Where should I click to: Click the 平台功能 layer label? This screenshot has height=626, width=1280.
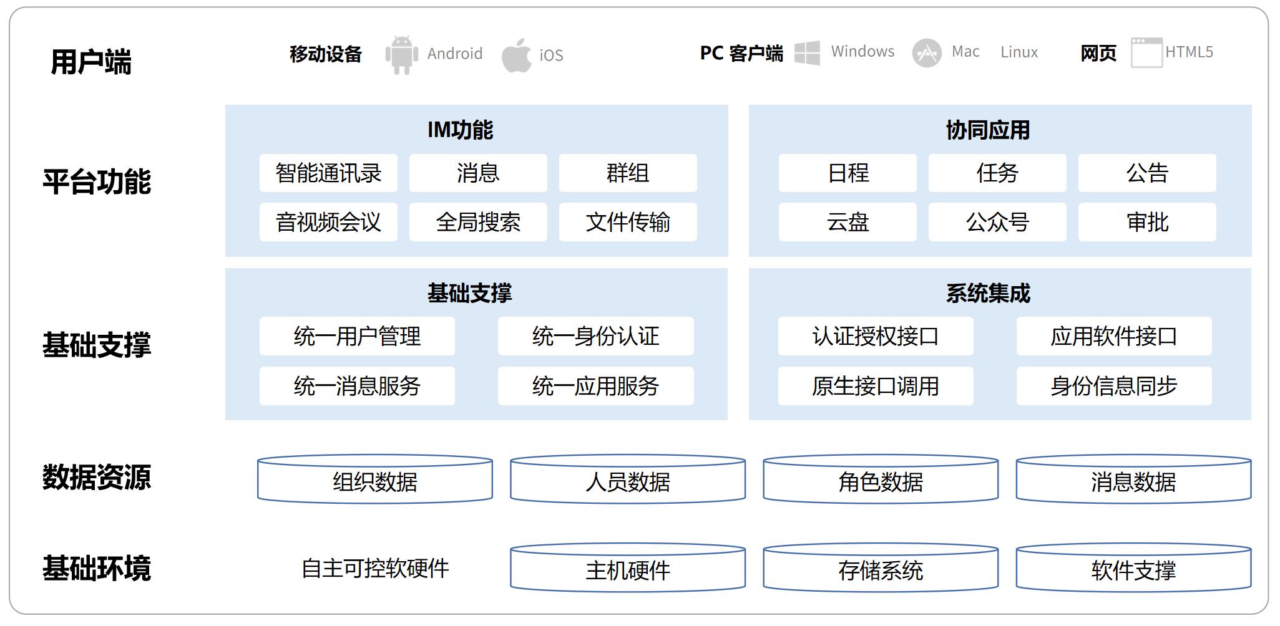[x=97, y=181]
